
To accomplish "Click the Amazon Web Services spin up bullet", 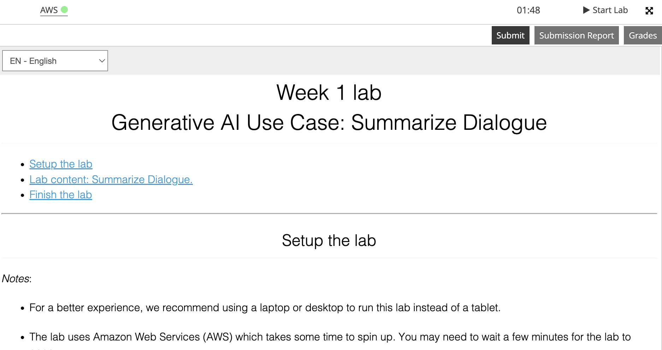I will click(330, 337).
